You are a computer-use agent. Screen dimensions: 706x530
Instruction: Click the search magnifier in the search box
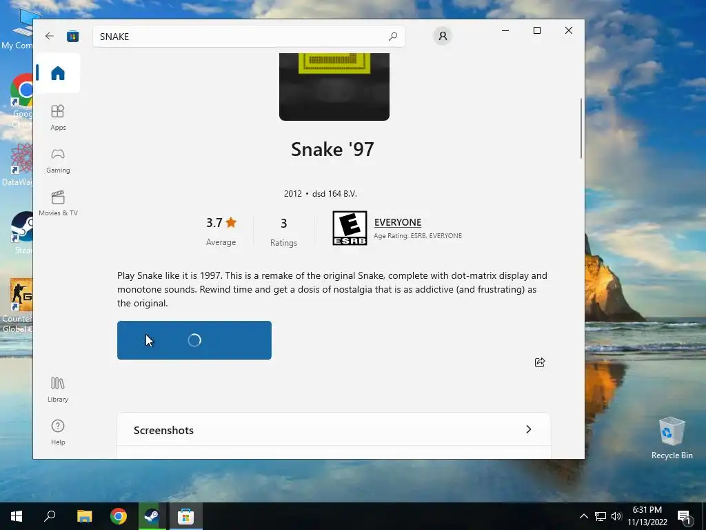tap(392, 36)
